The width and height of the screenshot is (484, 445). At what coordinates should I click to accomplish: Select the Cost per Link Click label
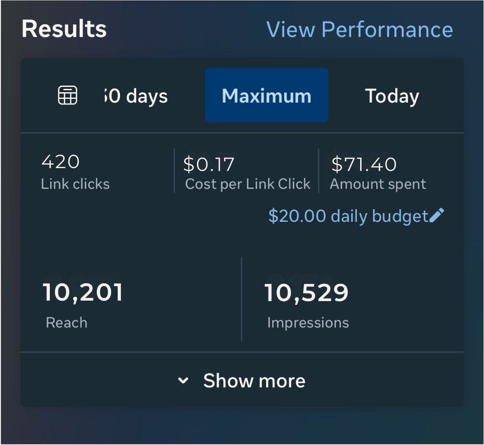247,184
